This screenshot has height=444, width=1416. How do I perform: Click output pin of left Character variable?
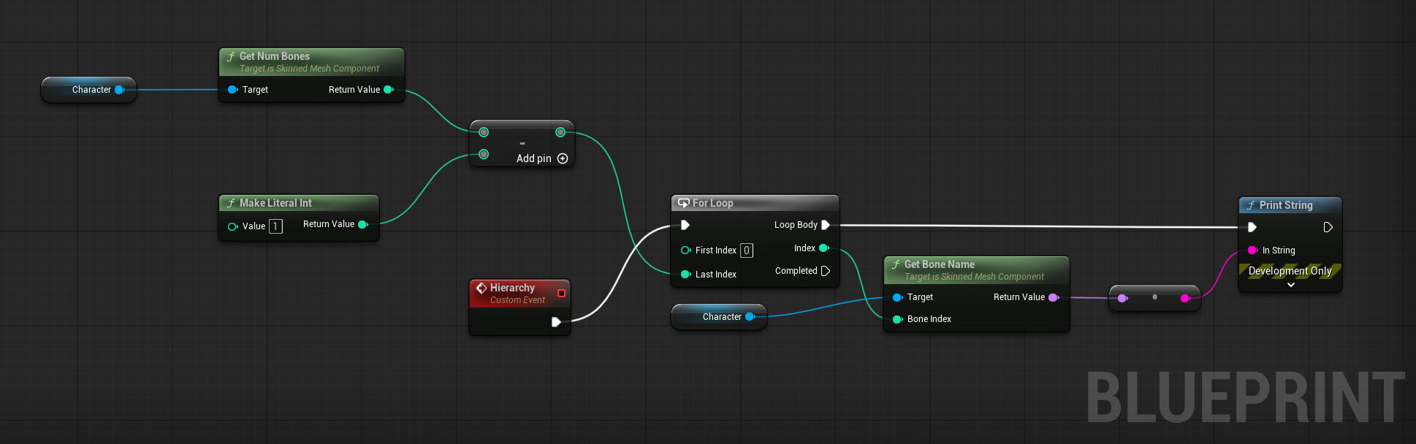(120, 90)
